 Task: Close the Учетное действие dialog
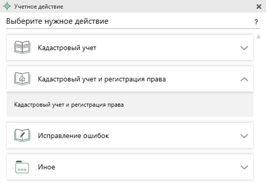[259, 6]
